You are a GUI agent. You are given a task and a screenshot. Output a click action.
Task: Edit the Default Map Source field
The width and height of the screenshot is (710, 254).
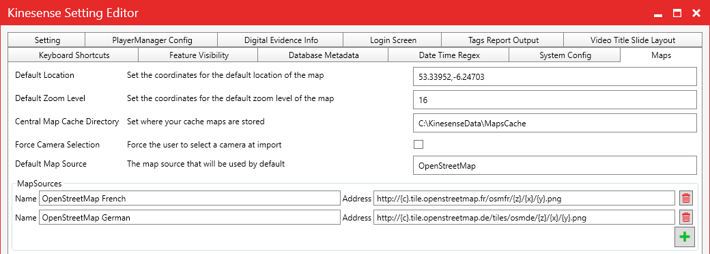click(554, 165)
